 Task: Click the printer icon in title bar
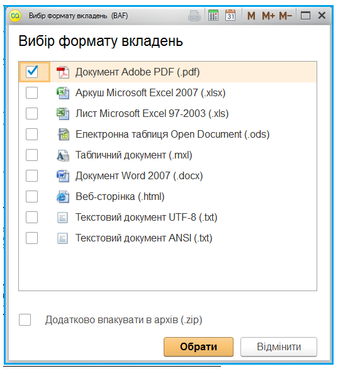point(194,16)
